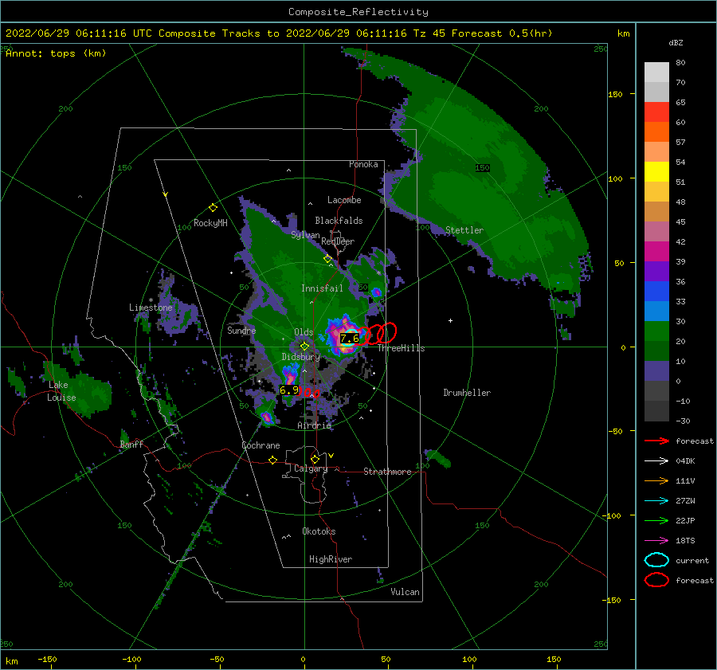Click the yellow diamond marker above Calgary label
The width and height of the screenshot is (717, 670).
(315, 459)
